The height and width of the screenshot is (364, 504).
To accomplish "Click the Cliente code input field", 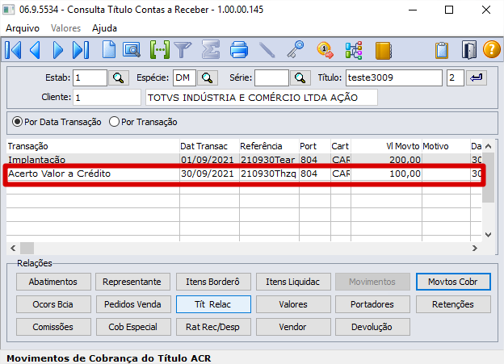I will 107,98.
